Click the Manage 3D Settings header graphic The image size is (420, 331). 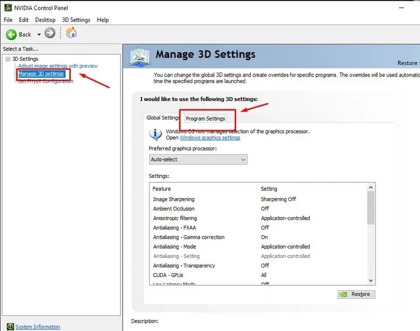point(139,56)
